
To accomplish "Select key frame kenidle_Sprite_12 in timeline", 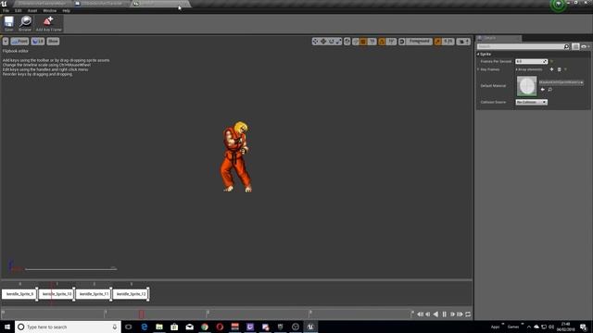I will point(131,294).
